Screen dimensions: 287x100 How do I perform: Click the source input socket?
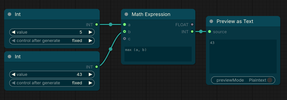coord(210,31)
